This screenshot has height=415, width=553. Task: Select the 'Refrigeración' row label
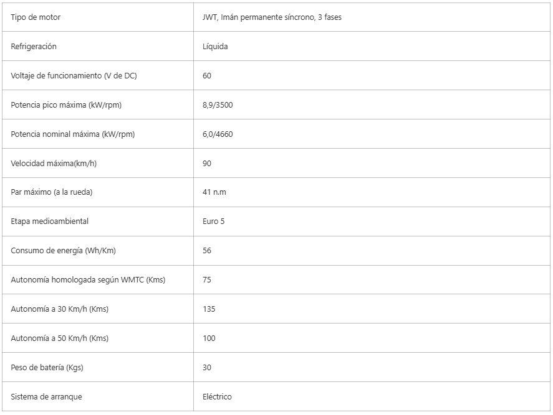point(34,47)
